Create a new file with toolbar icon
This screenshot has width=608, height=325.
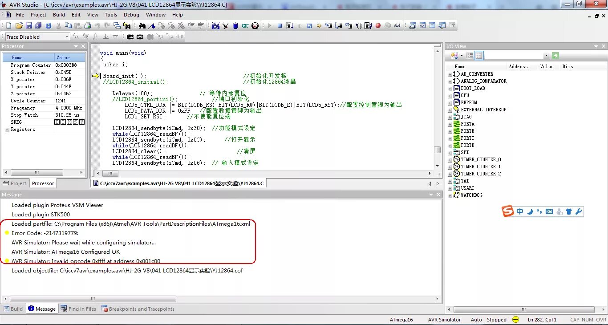tap(8, 25)
